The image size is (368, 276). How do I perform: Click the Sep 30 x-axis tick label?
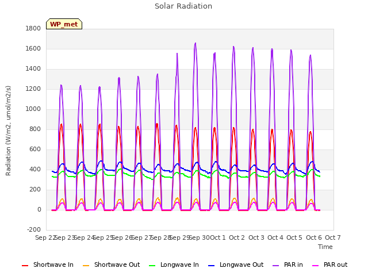tap(200, 237)
